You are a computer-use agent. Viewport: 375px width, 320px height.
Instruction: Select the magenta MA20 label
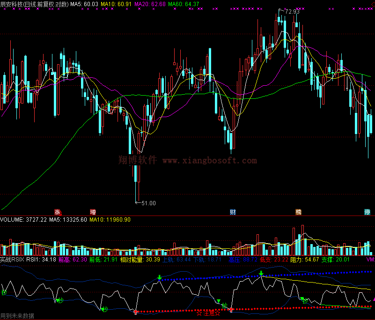pyautogui.click(x=150, y=4)
